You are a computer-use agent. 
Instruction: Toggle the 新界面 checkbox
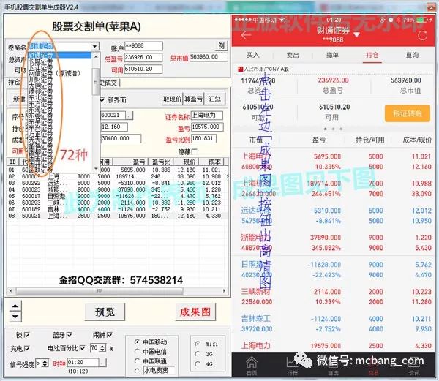tap(102, 99)
